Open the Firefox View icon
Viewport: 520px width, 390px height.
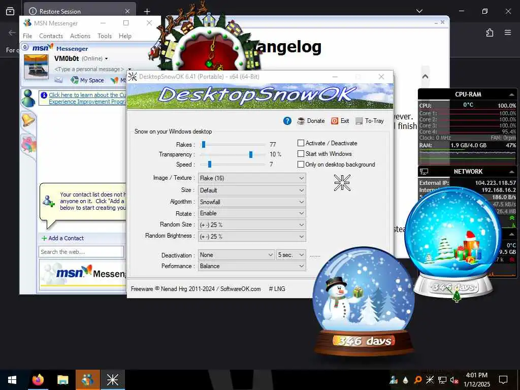point(10,11)
